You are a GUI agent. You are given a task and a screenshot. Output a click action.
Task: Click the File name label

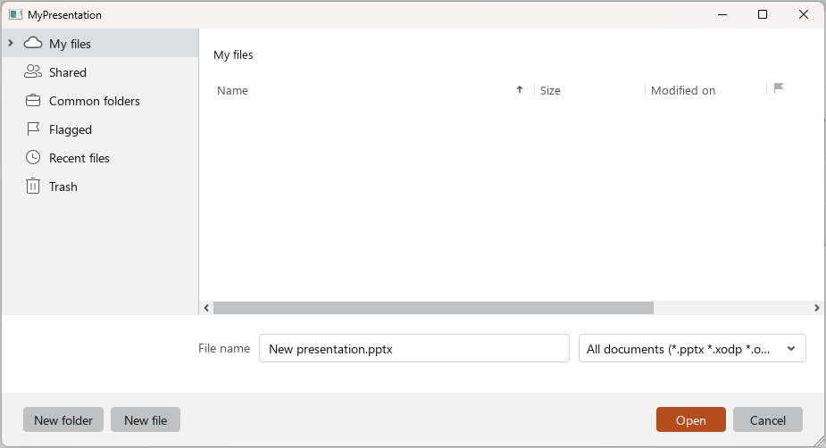[x=224, y=349]
